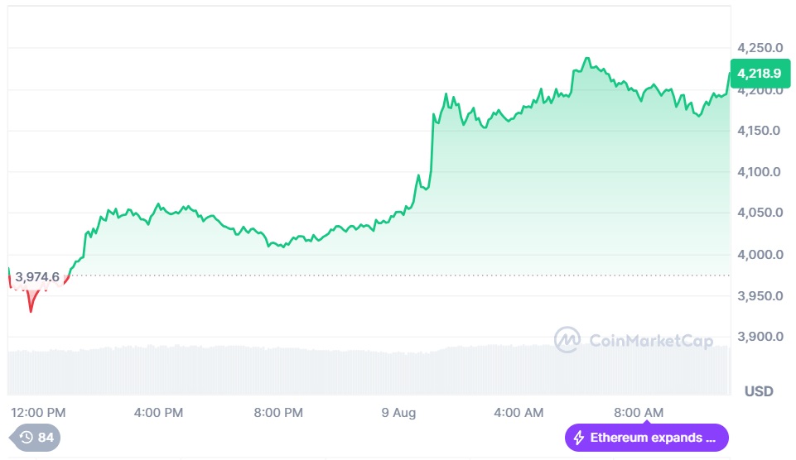The image size is (796, 460).
Task: Click the lightning bolt icon on purple badge
Action: [579, 438]
